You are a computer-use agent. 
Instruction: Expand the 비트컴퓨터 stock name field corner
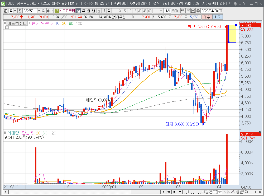(x=74, y=12)
